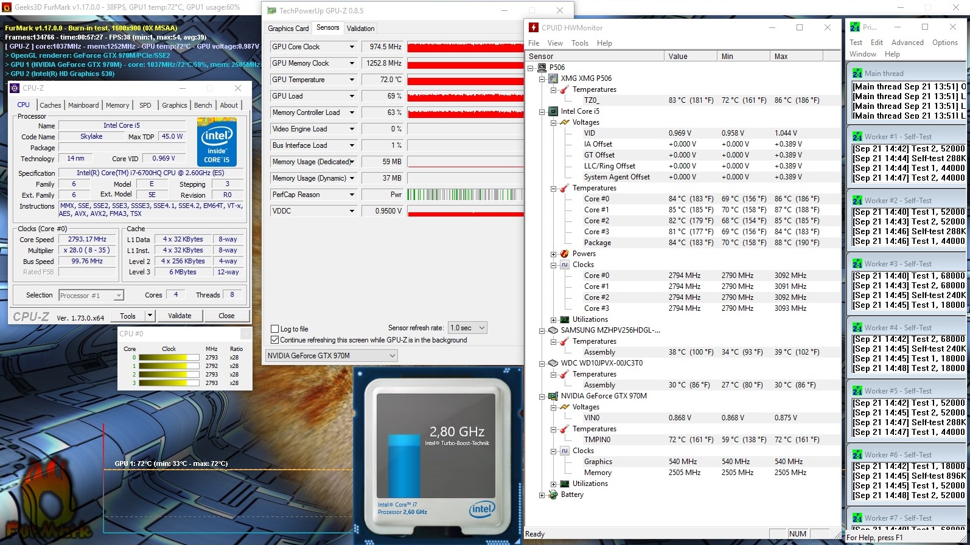Expand the Battery node in HWMonitor
Image resolution: width=970 pixels, height=545 pixels.
[542, 495]
